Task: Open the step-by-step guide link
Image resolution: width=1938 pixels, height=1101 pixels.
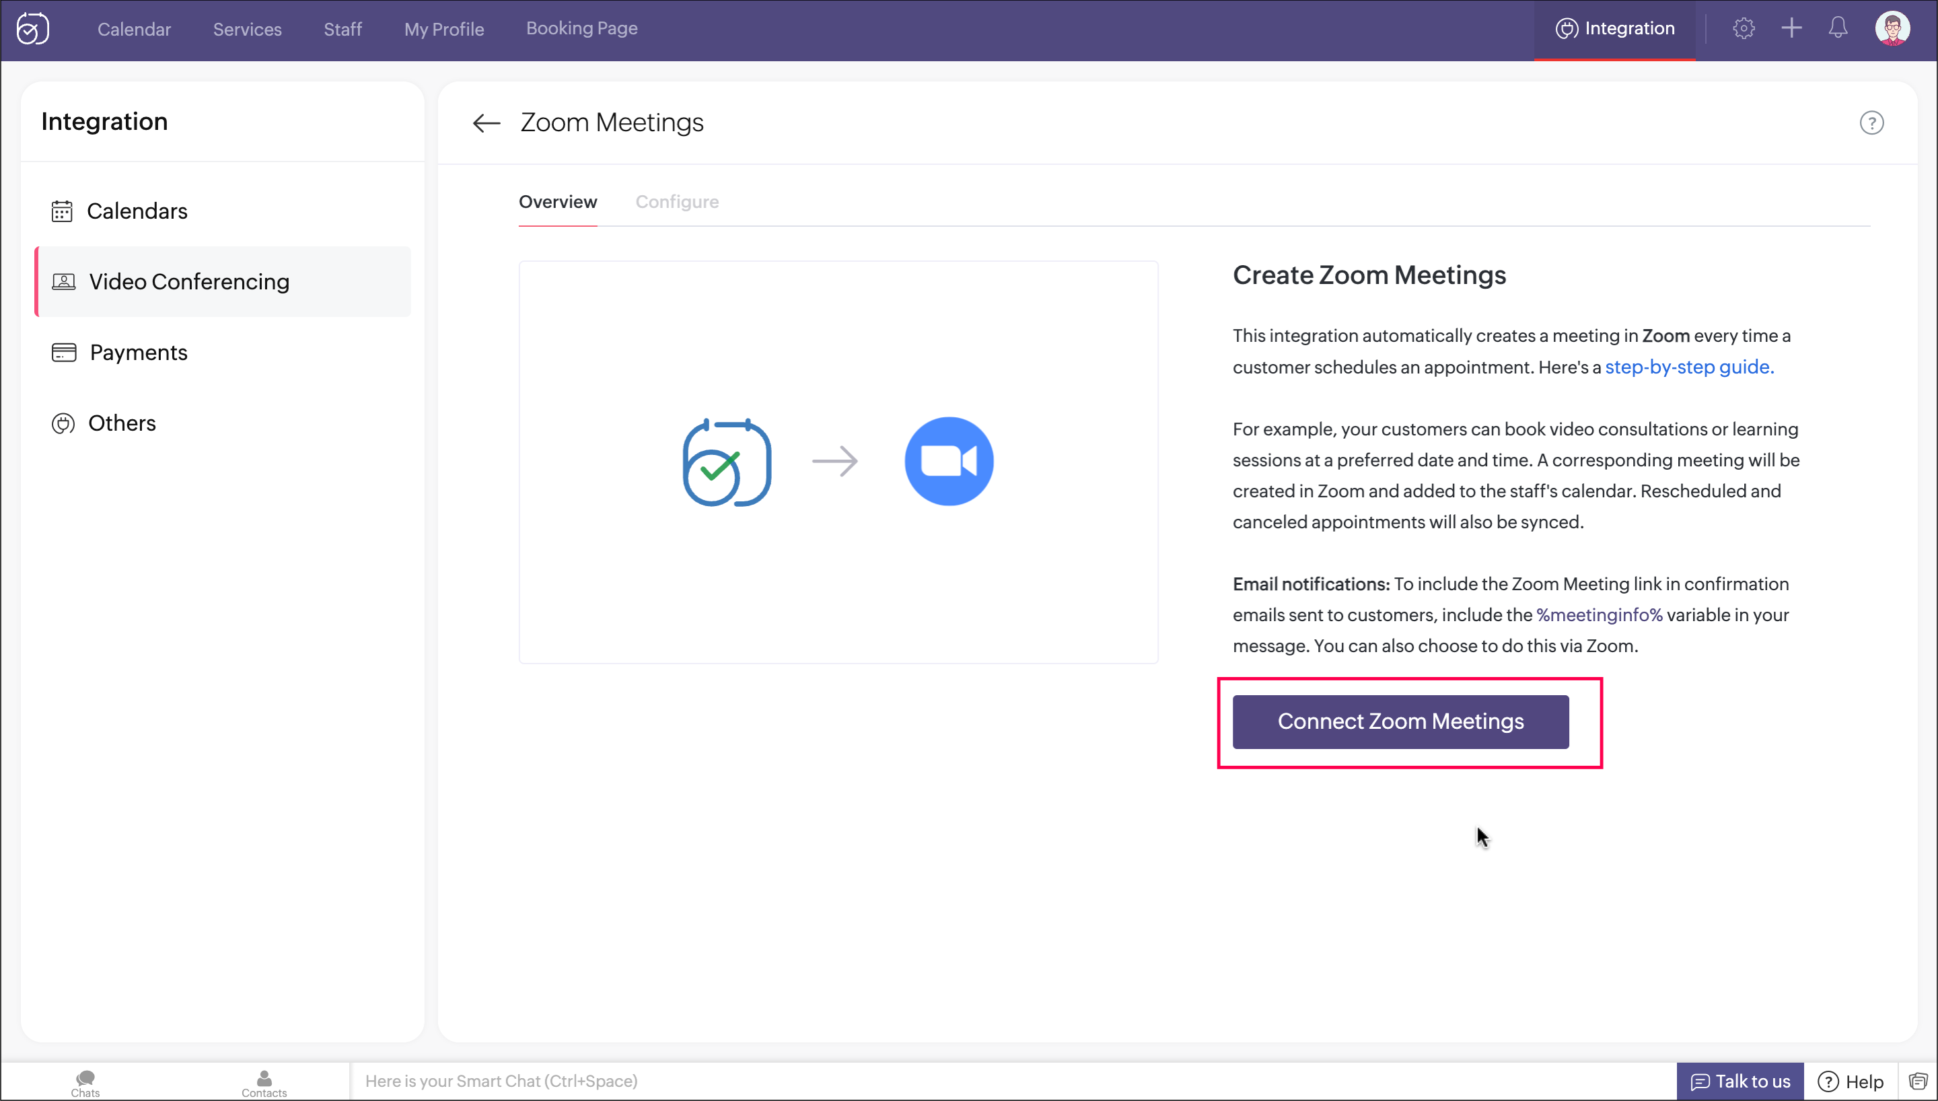Action: (x=1688, y=367)
